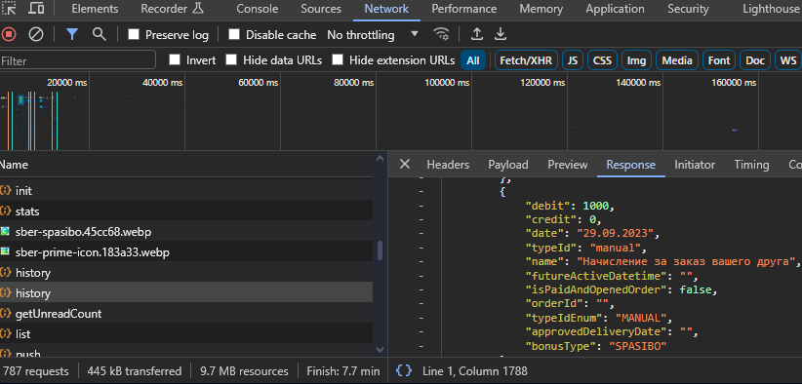Show the Timing tab
Screen dimensions: 802x384
[x=751, y=165]
